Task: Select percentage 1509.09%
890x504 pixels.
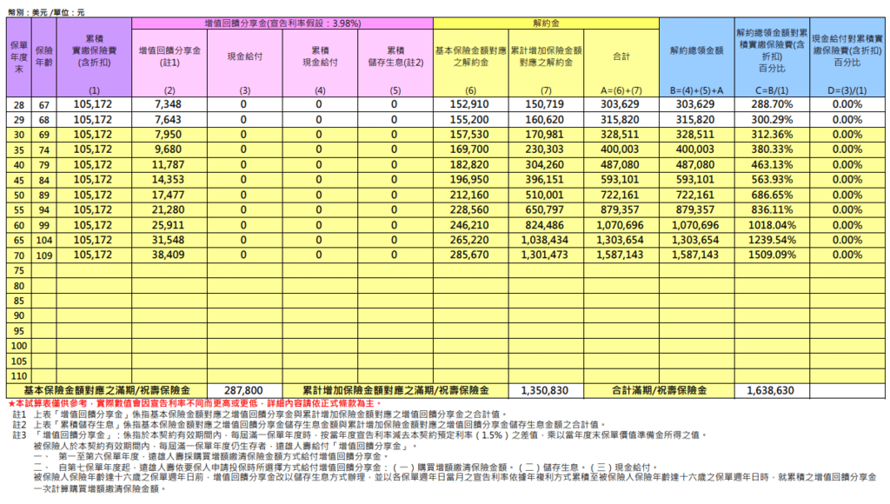Action: pyautogui.click(x=772, y=255)
